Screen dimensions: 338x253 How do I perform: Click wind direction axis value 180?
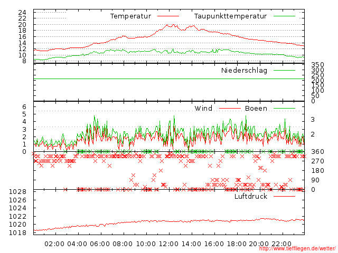click(318, 171)
